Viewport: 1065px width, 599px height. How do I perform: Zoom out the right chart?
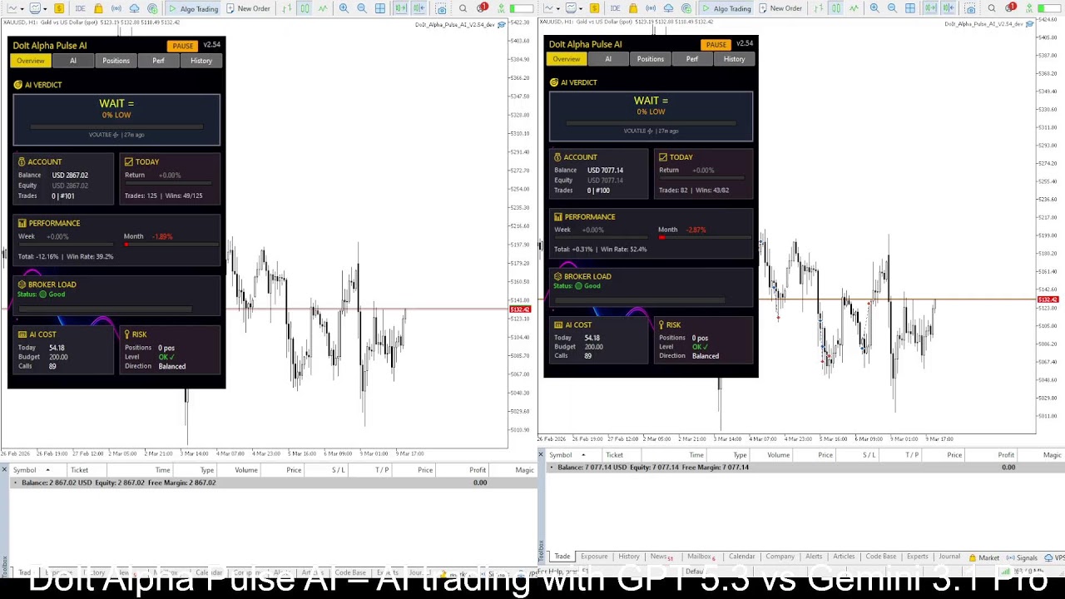[892, 8]
